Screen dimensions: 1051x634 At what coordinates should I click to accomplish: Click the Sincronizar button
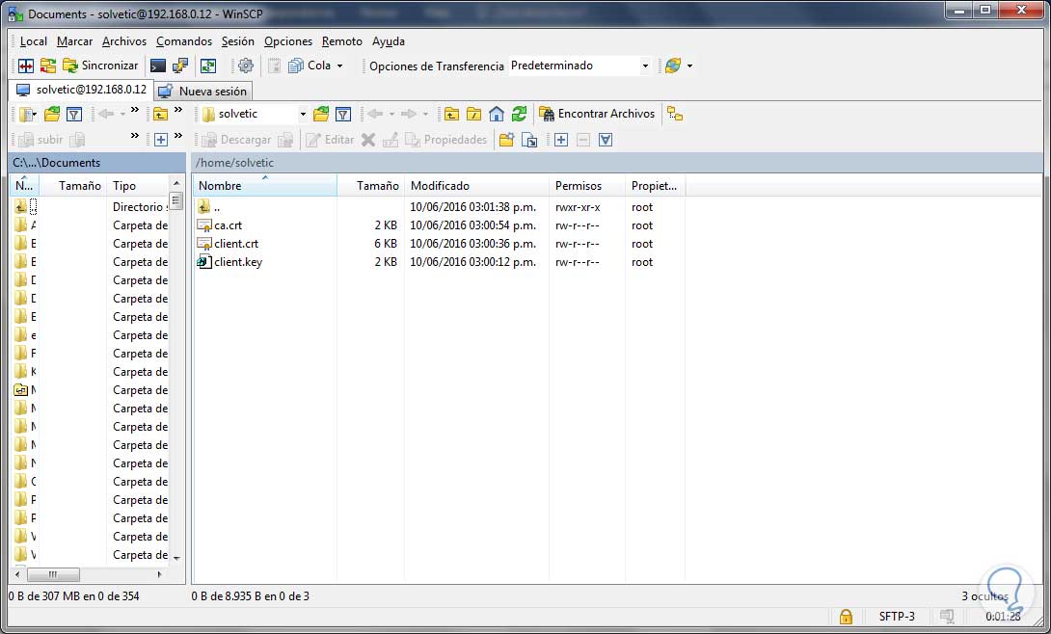coord(100,66)
